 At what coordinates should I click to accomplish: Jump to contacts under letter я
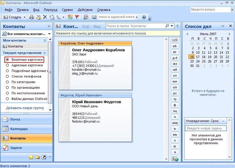[x=175, y=152]
